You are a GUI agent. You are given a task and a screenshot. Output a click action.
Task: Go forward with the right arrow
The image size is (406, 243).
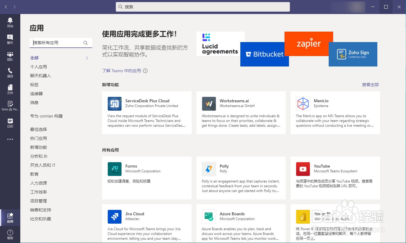15,7
